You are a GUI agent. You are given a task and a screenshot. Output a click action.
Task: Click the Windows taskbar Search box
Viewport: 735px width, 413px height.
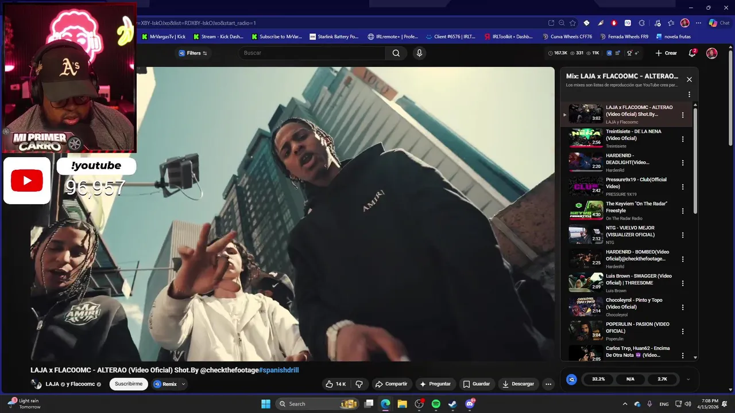point(318,404)
